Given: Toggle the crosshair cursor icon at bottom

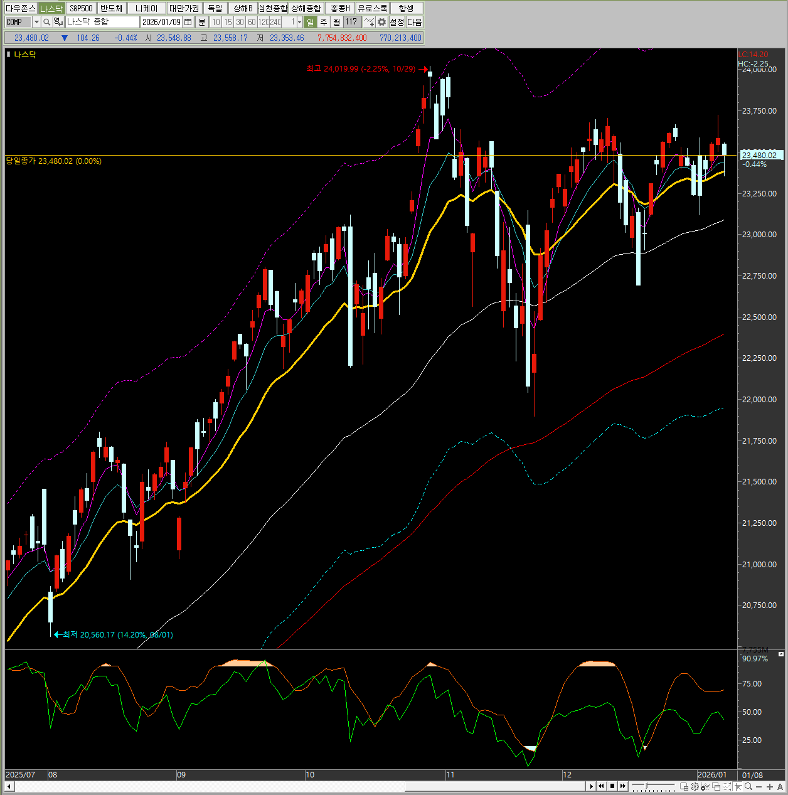Looking at the screenshot, I should pyautogui.click(x=738, y=786).
